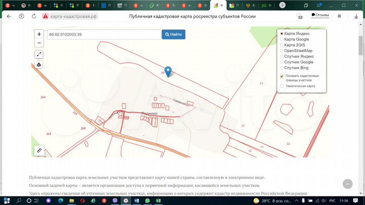Zoom in on the map

click(x=39, y=34)
